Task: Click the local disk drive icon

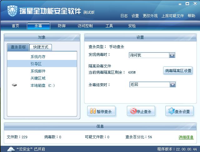Action: tap(14, 85)
